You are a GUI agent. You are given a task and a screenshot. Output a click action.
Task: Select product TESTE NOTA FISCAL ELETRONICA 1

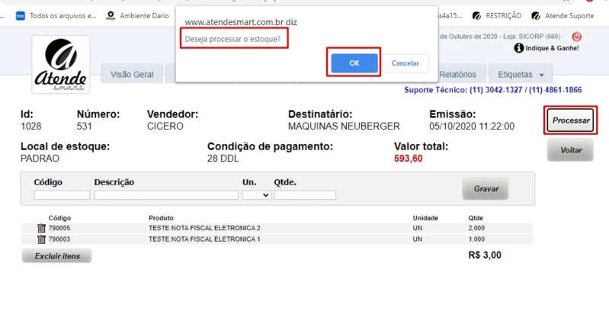pos(204,239)
